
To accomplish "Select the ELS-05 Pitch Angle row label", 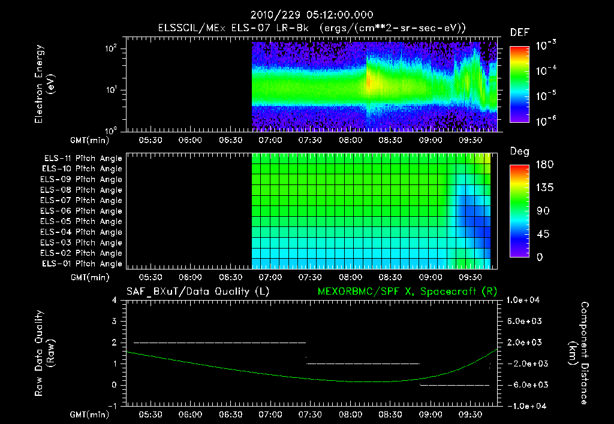I will 81,222.
